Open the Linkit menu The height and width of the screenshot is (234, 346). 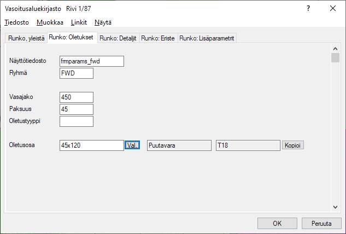click(79, 22)
